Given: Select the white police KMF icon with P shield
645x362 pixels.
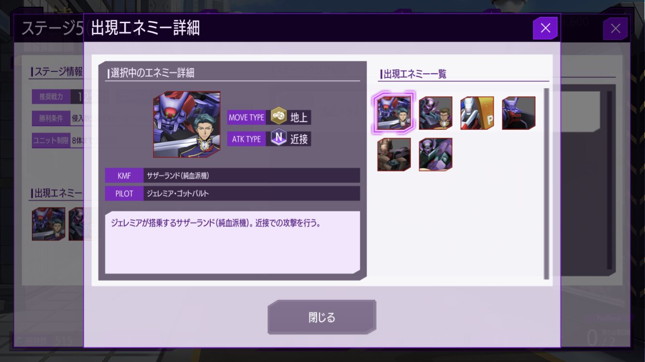Looking at the screenshot, I should [x=477, y=113].
